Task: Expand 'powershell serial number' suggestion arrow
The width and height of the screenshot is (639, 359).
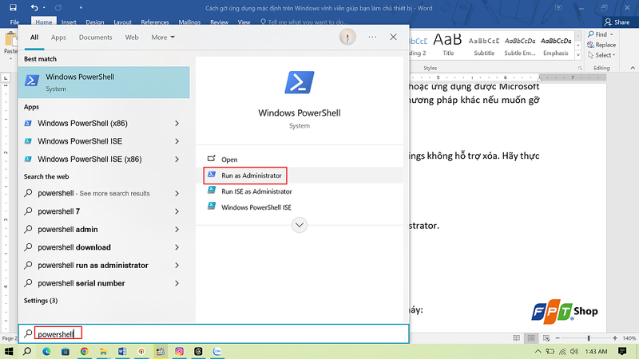Action: tap(177, 283)
